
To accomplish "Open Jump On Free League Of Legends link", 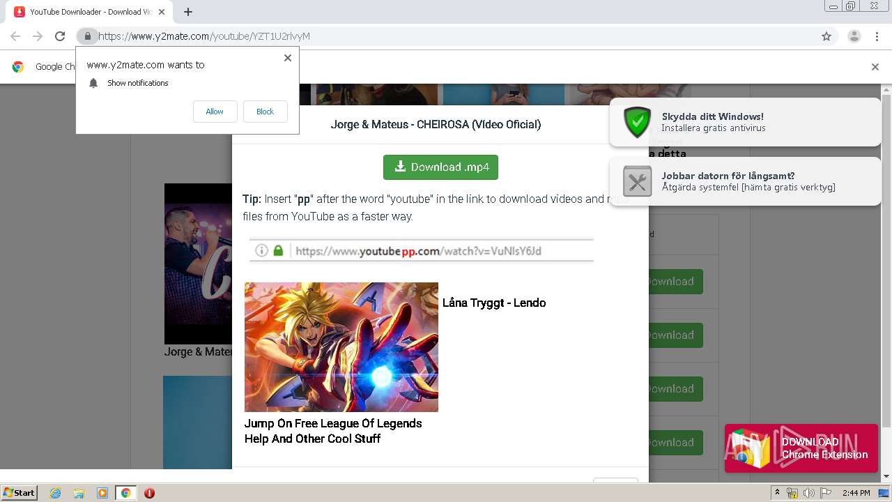I will coord(333,431).
